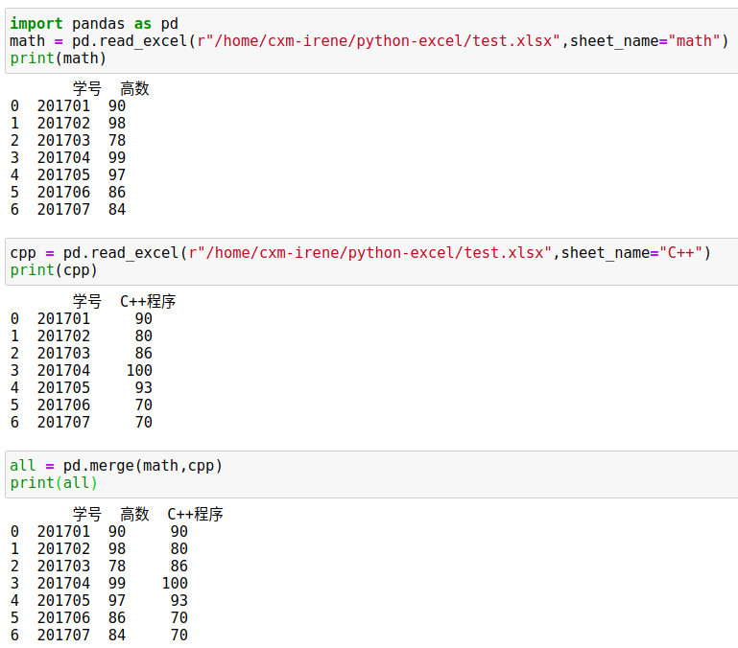
Task: Click score 84 in math output row 201707
Action: coord(117,209)
